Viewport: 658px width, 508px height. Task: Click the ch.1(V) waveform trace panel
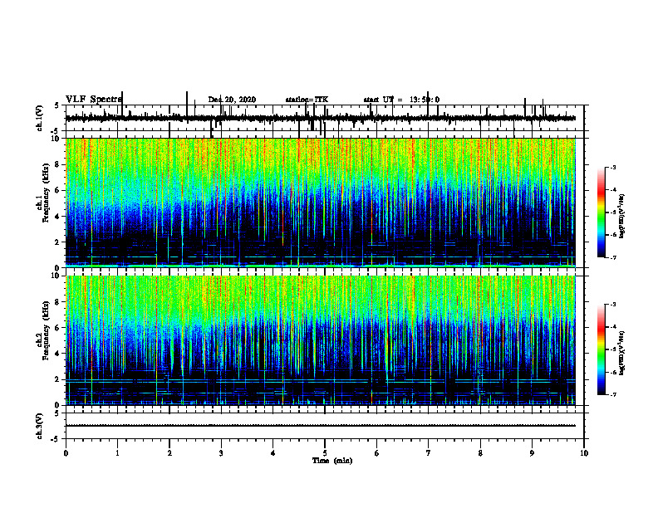[325, 118]
